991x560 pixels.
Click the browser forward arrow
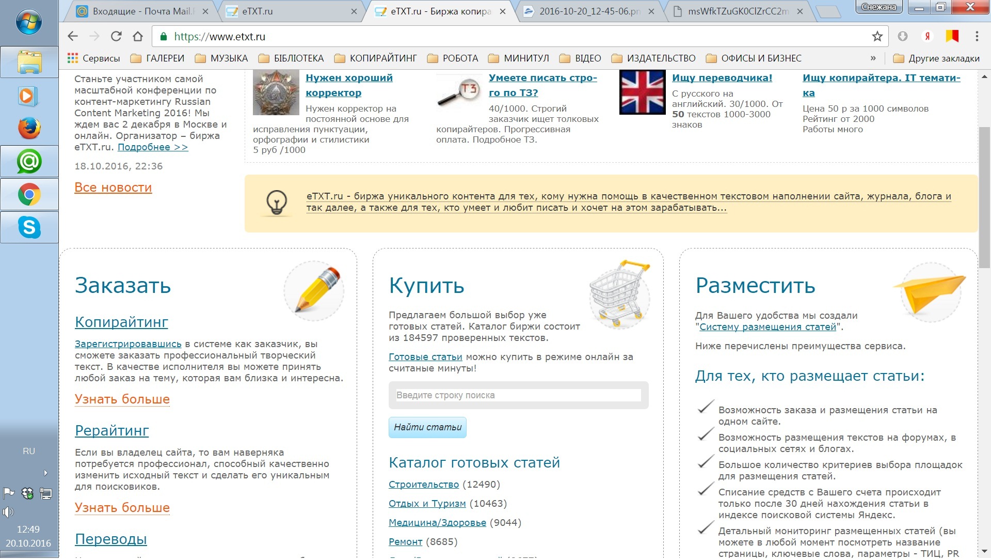point(94,36)
